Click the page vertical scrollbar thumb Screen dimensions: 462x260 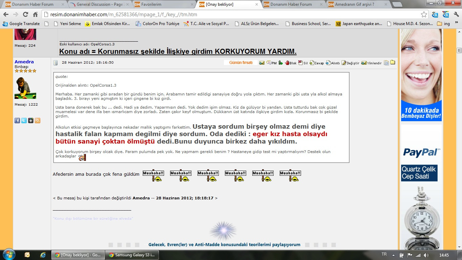click(459, 50)
